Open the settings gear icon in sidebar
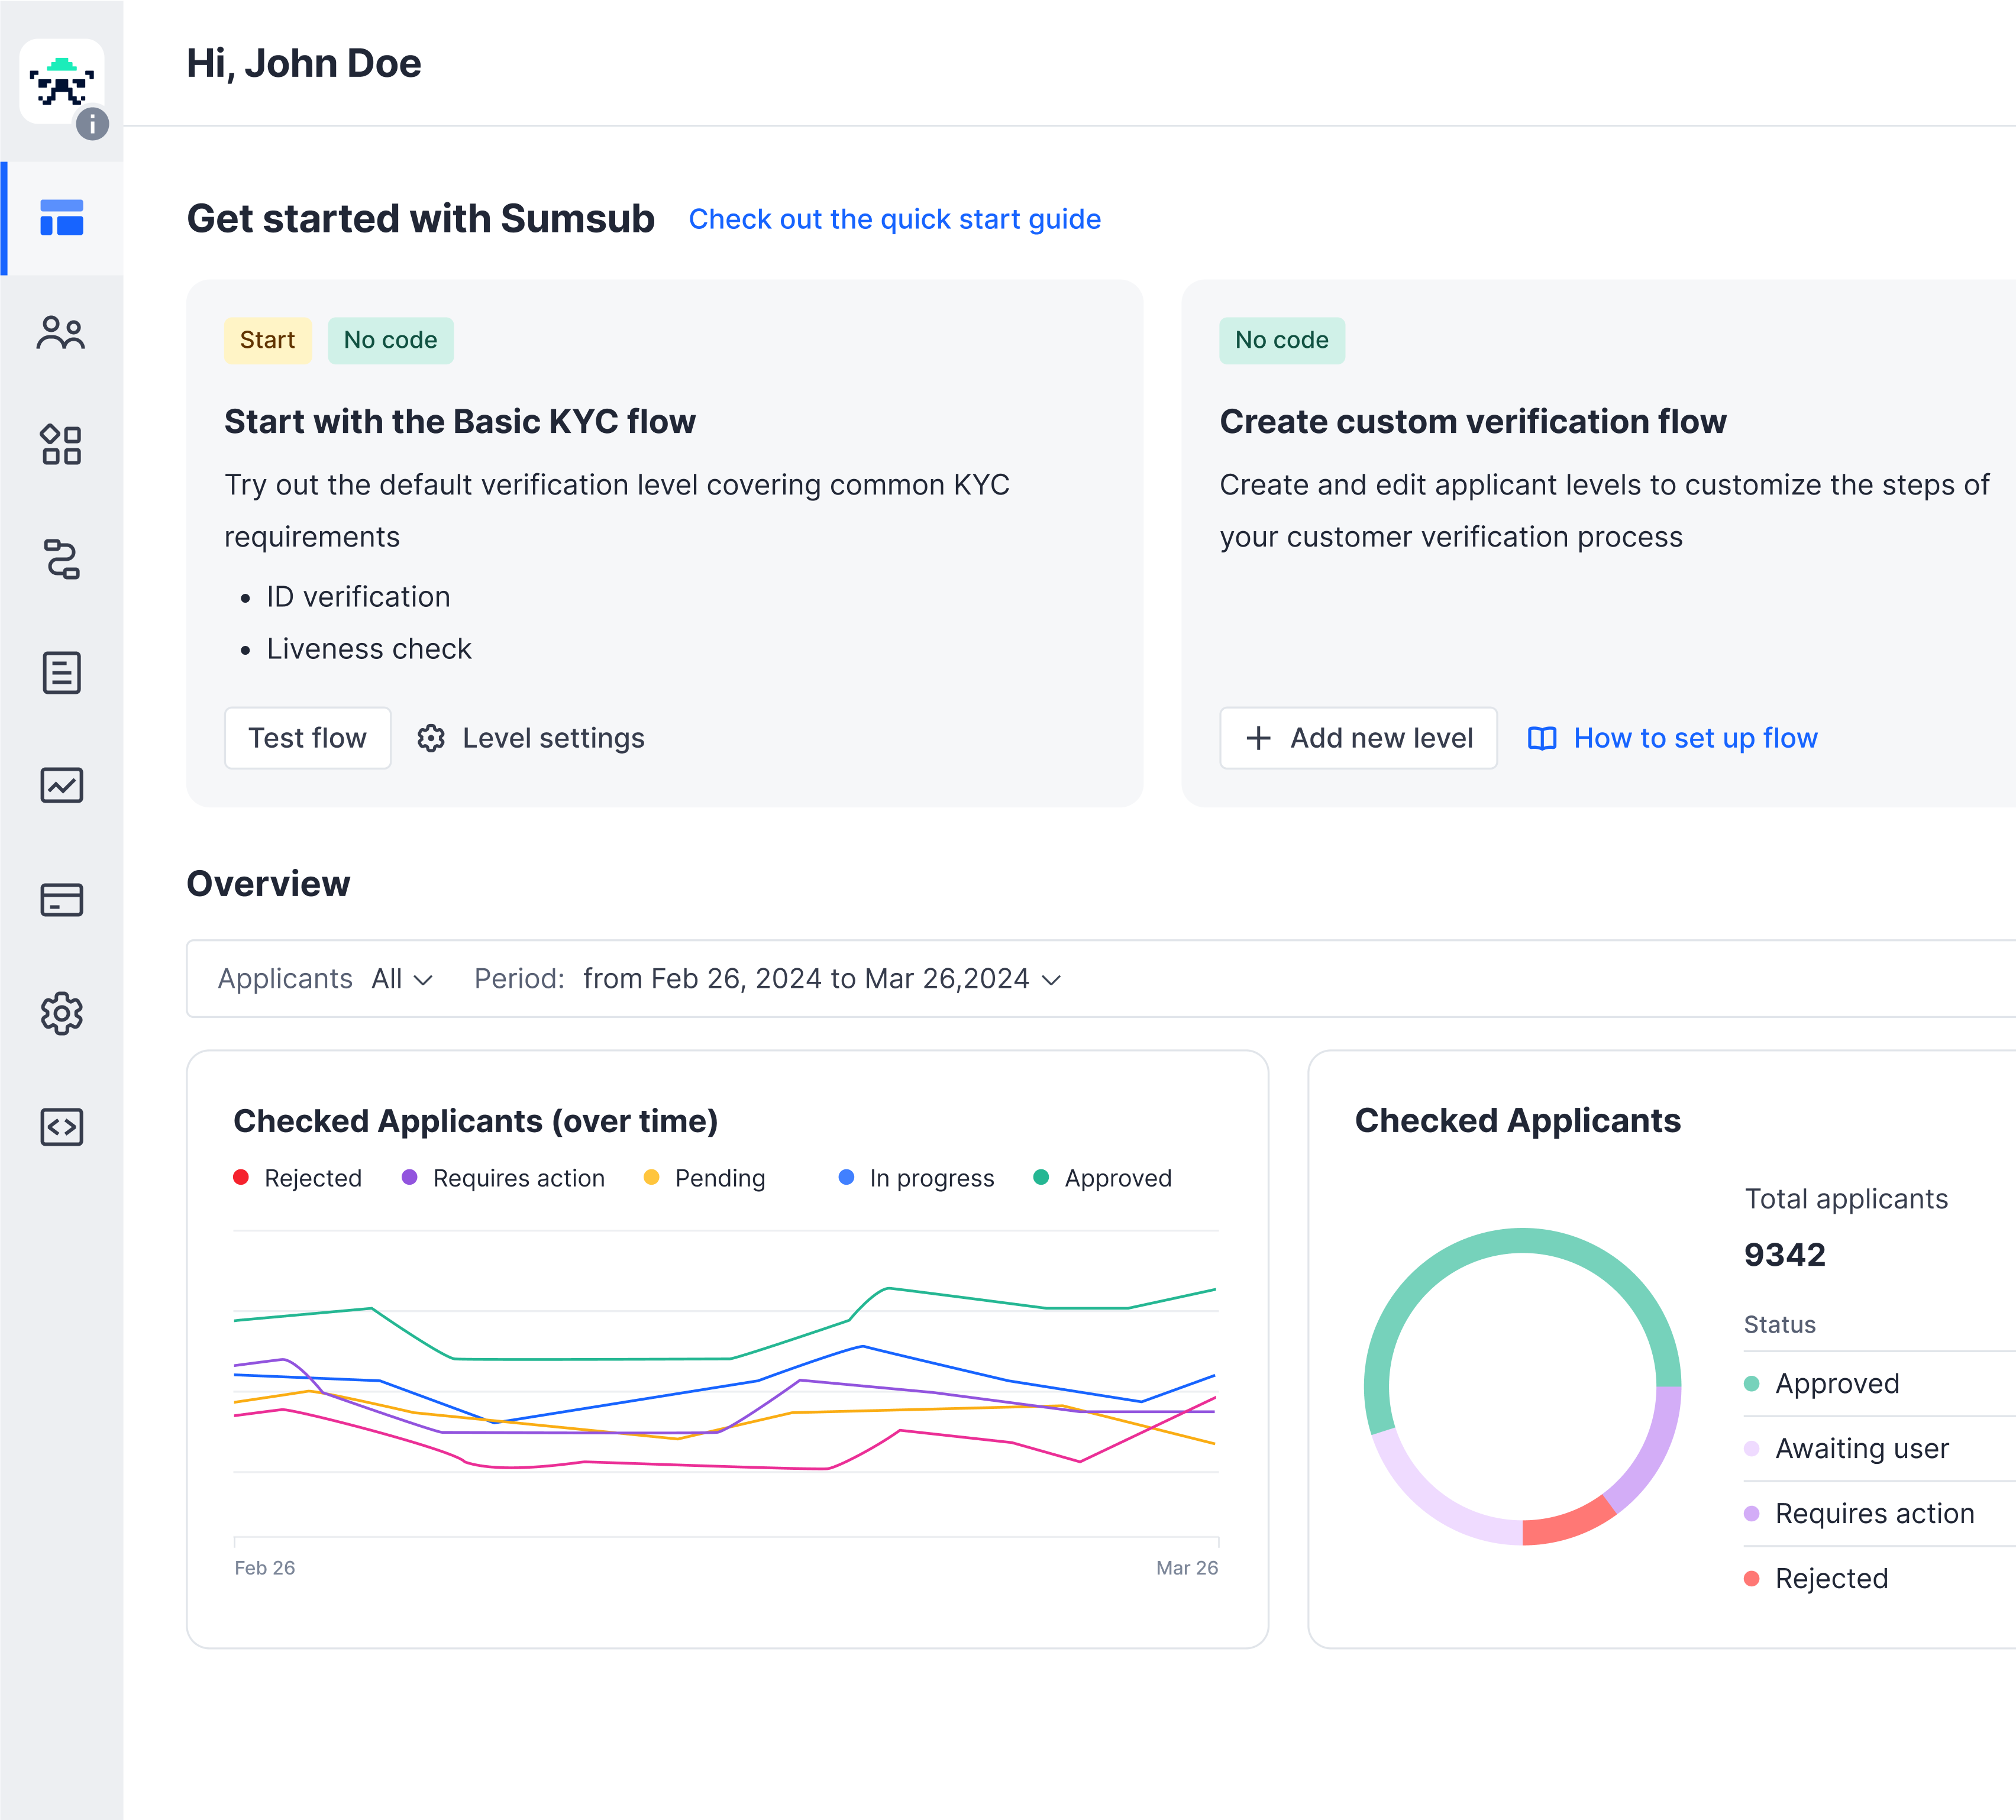2016x1820 pixels. [x=62, y=1014]
